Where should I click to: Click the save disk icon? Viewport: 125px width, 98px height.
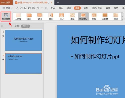(21, 8)
